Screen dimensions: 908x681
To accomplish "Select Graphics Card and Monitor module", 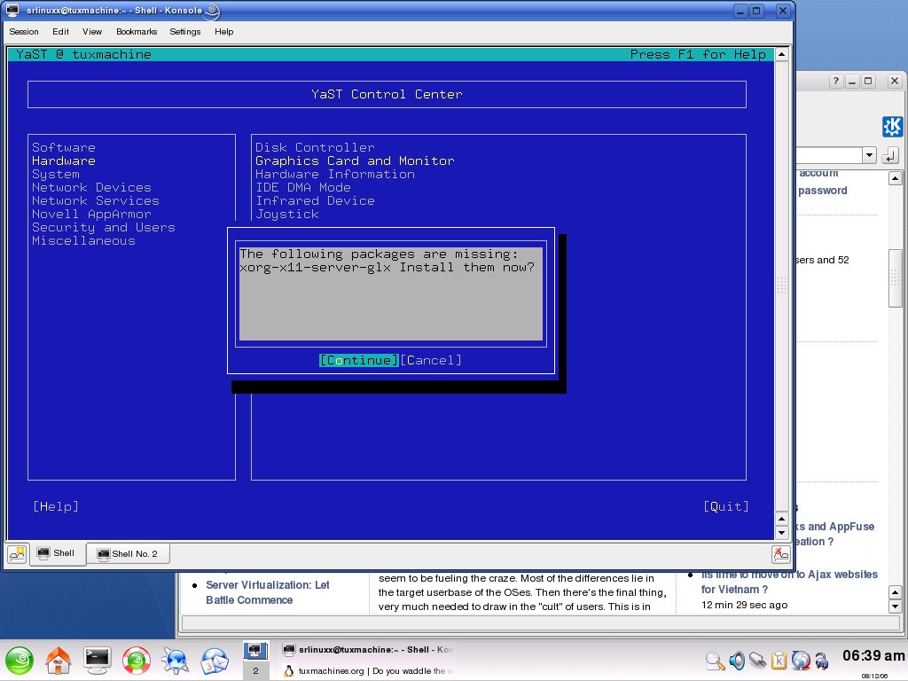I will click(x=355, y=161).
